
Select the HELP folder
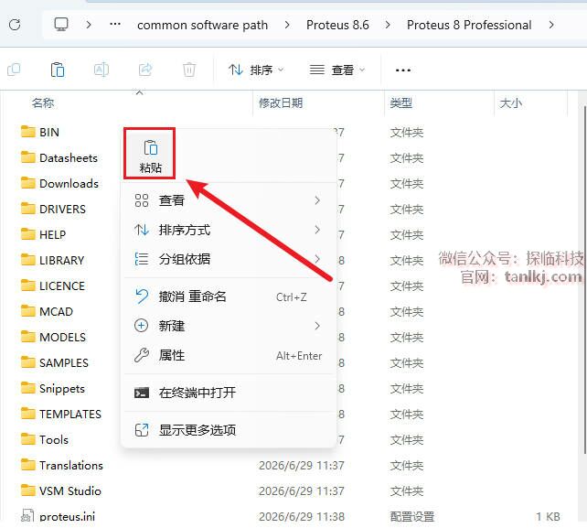43,234
